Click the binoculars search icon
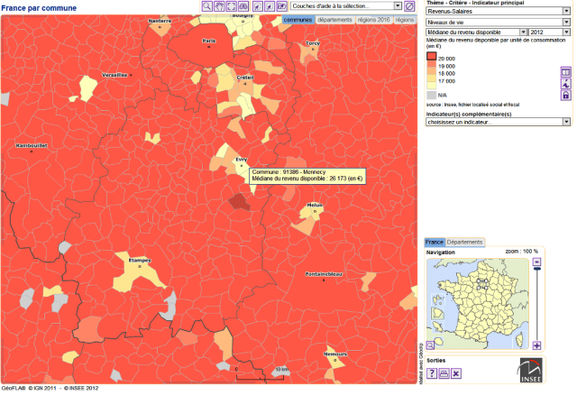Image resolution: width=577 pixels, height=395 pixels. [243, 6]
